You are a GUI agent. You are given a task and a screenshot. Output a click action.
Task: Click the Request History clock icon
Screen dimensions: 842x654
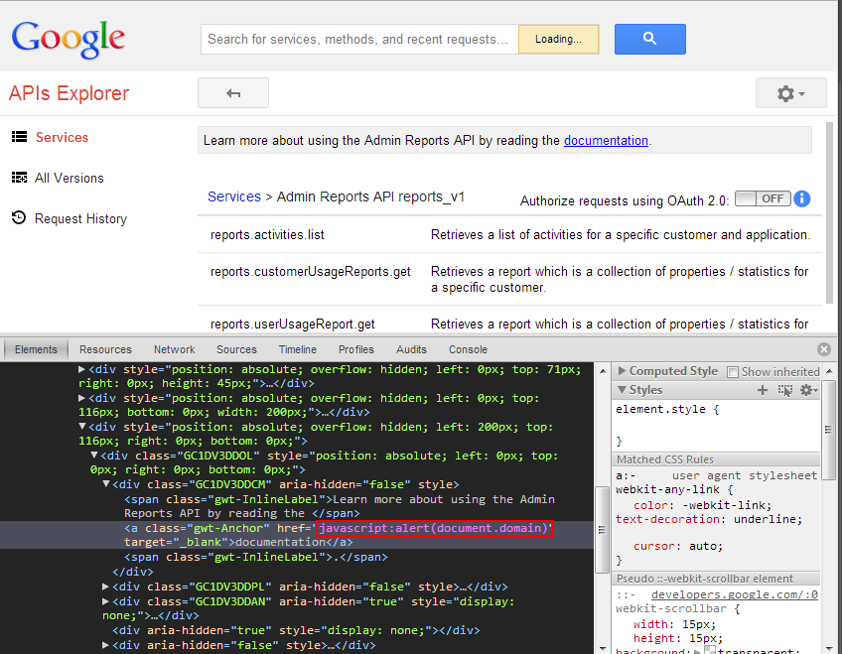(x=19, y=217)
